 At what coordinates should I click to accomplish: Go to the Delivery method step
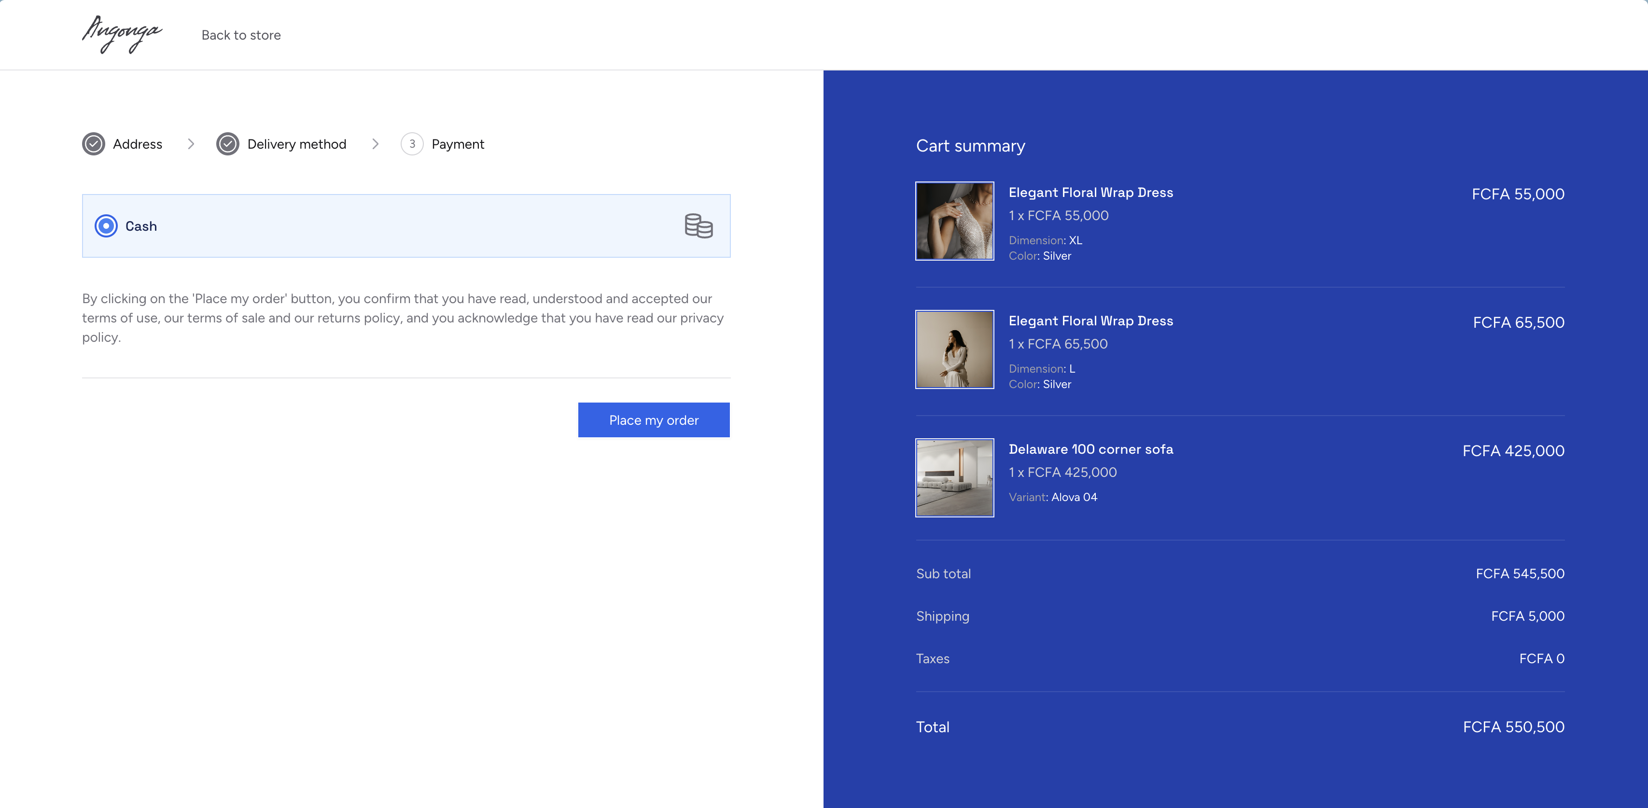click(296, 144)
